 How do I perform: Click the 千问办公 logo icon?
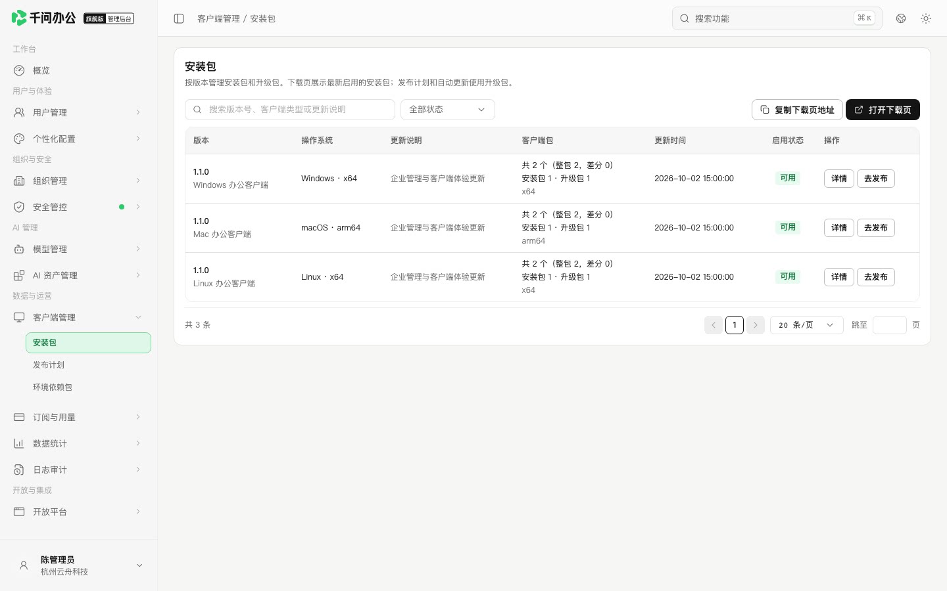click(x=19, y=18)
